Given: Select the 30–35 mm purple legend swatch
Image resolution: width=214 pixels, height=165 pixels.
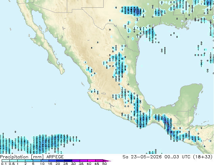Looking at the screenshot, I should tap(76, 161).
